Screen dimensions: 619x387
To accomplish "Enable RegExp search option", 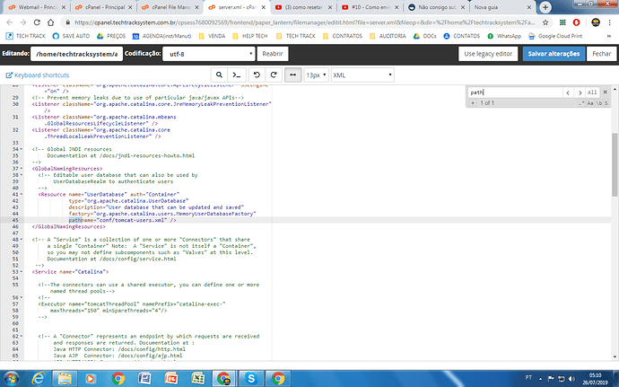I will point(581,103).
